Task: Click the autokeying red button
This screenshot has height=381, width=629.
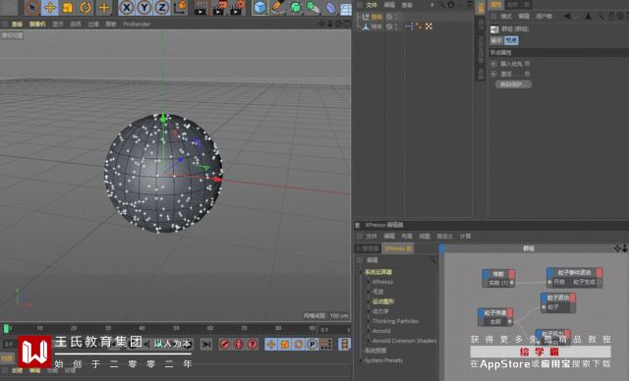Action: tap(239, 344)
